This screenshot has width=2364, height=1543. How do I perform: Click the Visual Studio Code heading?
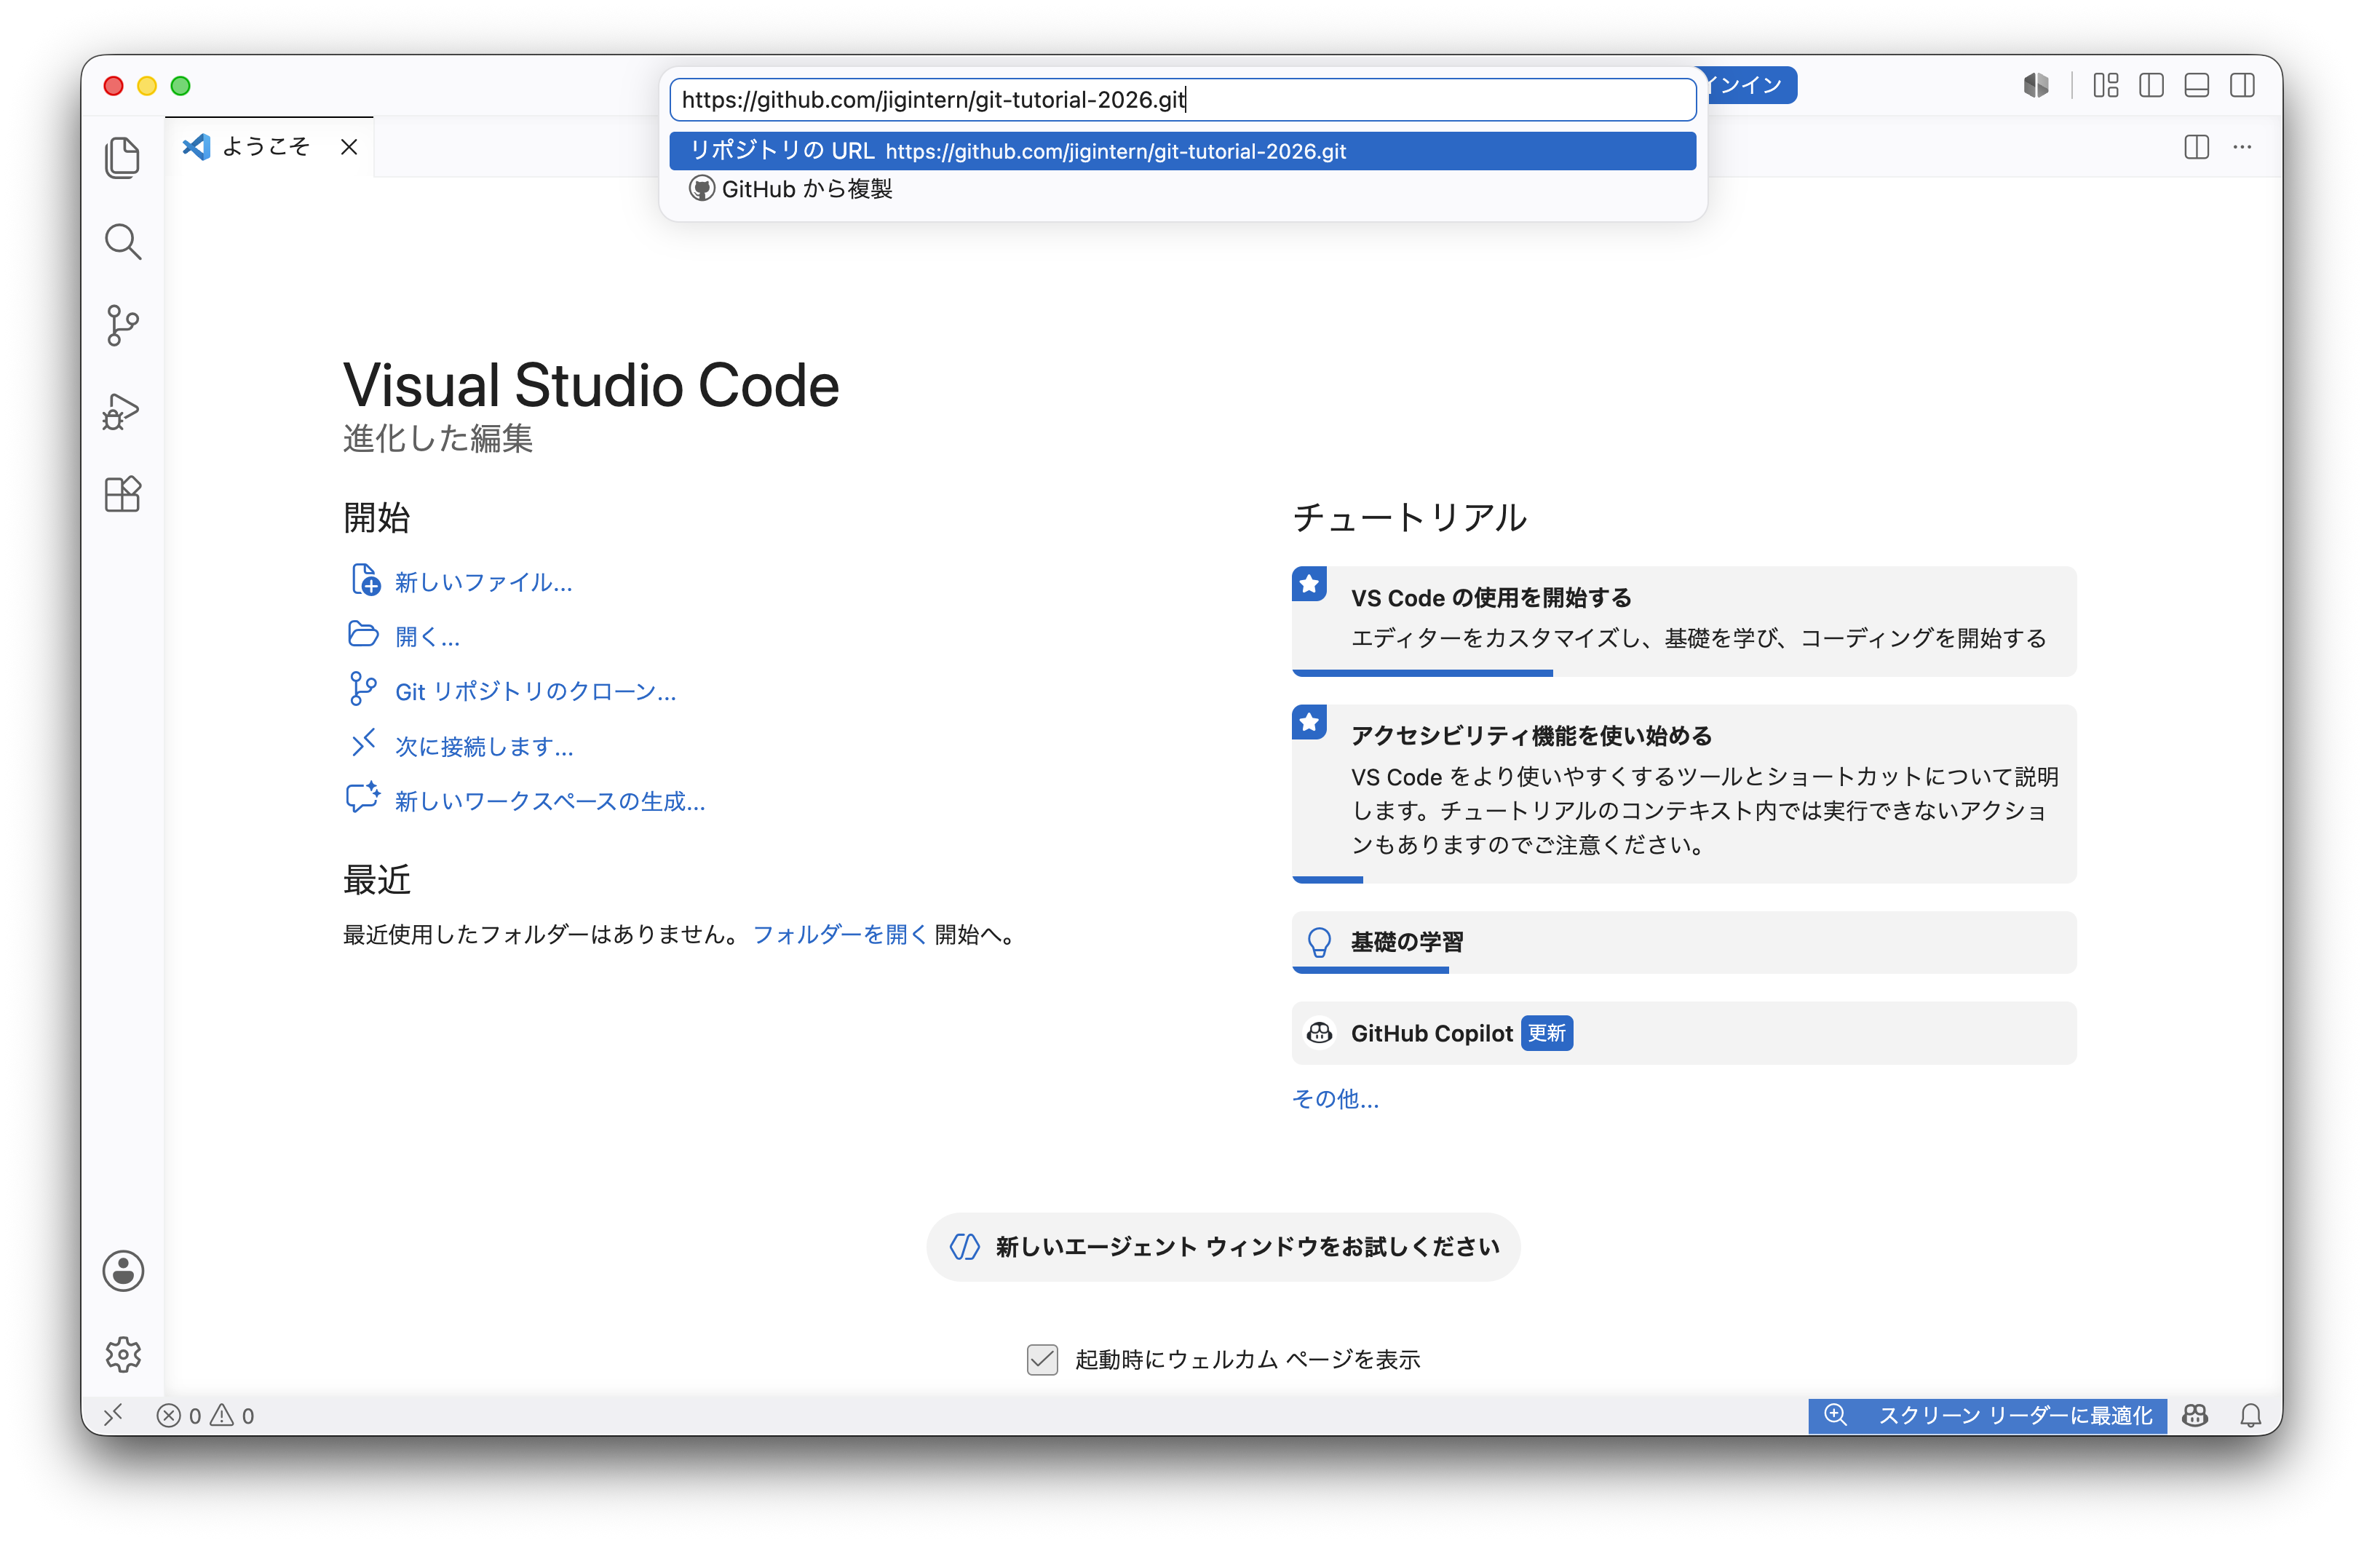click(x=591, y=386)
